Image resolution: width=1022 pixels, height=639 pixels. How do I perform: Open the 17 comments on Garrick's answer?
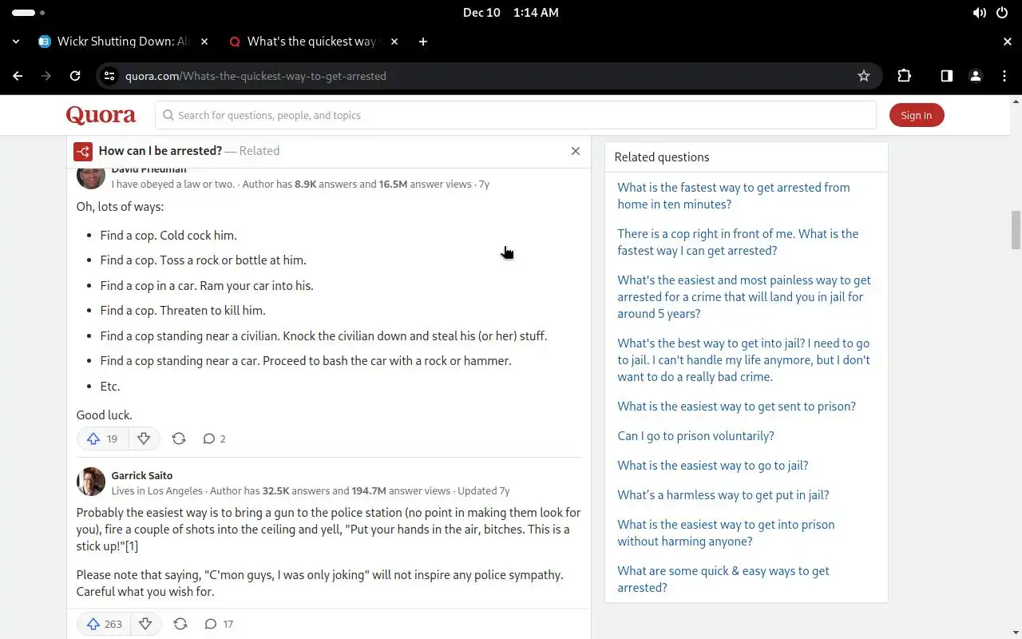coord(218,624)
